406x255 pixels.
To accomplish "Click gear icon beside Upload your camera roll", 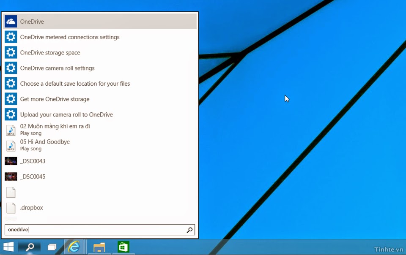I will [11, 114].
